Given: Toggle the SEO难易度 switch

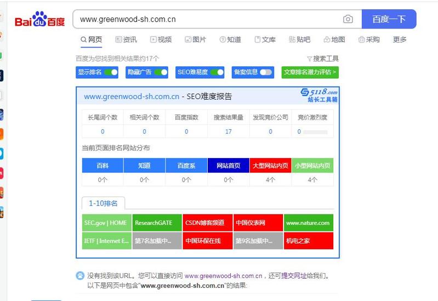Looking at the screenshot, I should tap(217, 72).
